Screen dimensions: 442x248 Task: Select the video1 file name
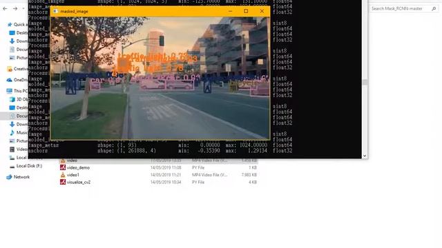[x=73, y=175]
